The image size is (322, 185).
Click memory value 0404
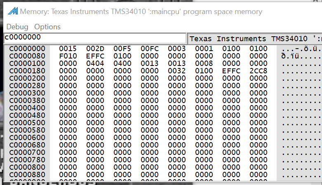95,63
